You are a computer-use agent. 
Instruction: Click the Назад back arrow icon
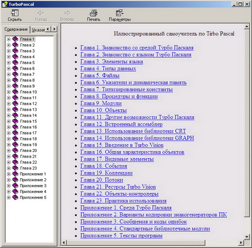coord(41,13)
